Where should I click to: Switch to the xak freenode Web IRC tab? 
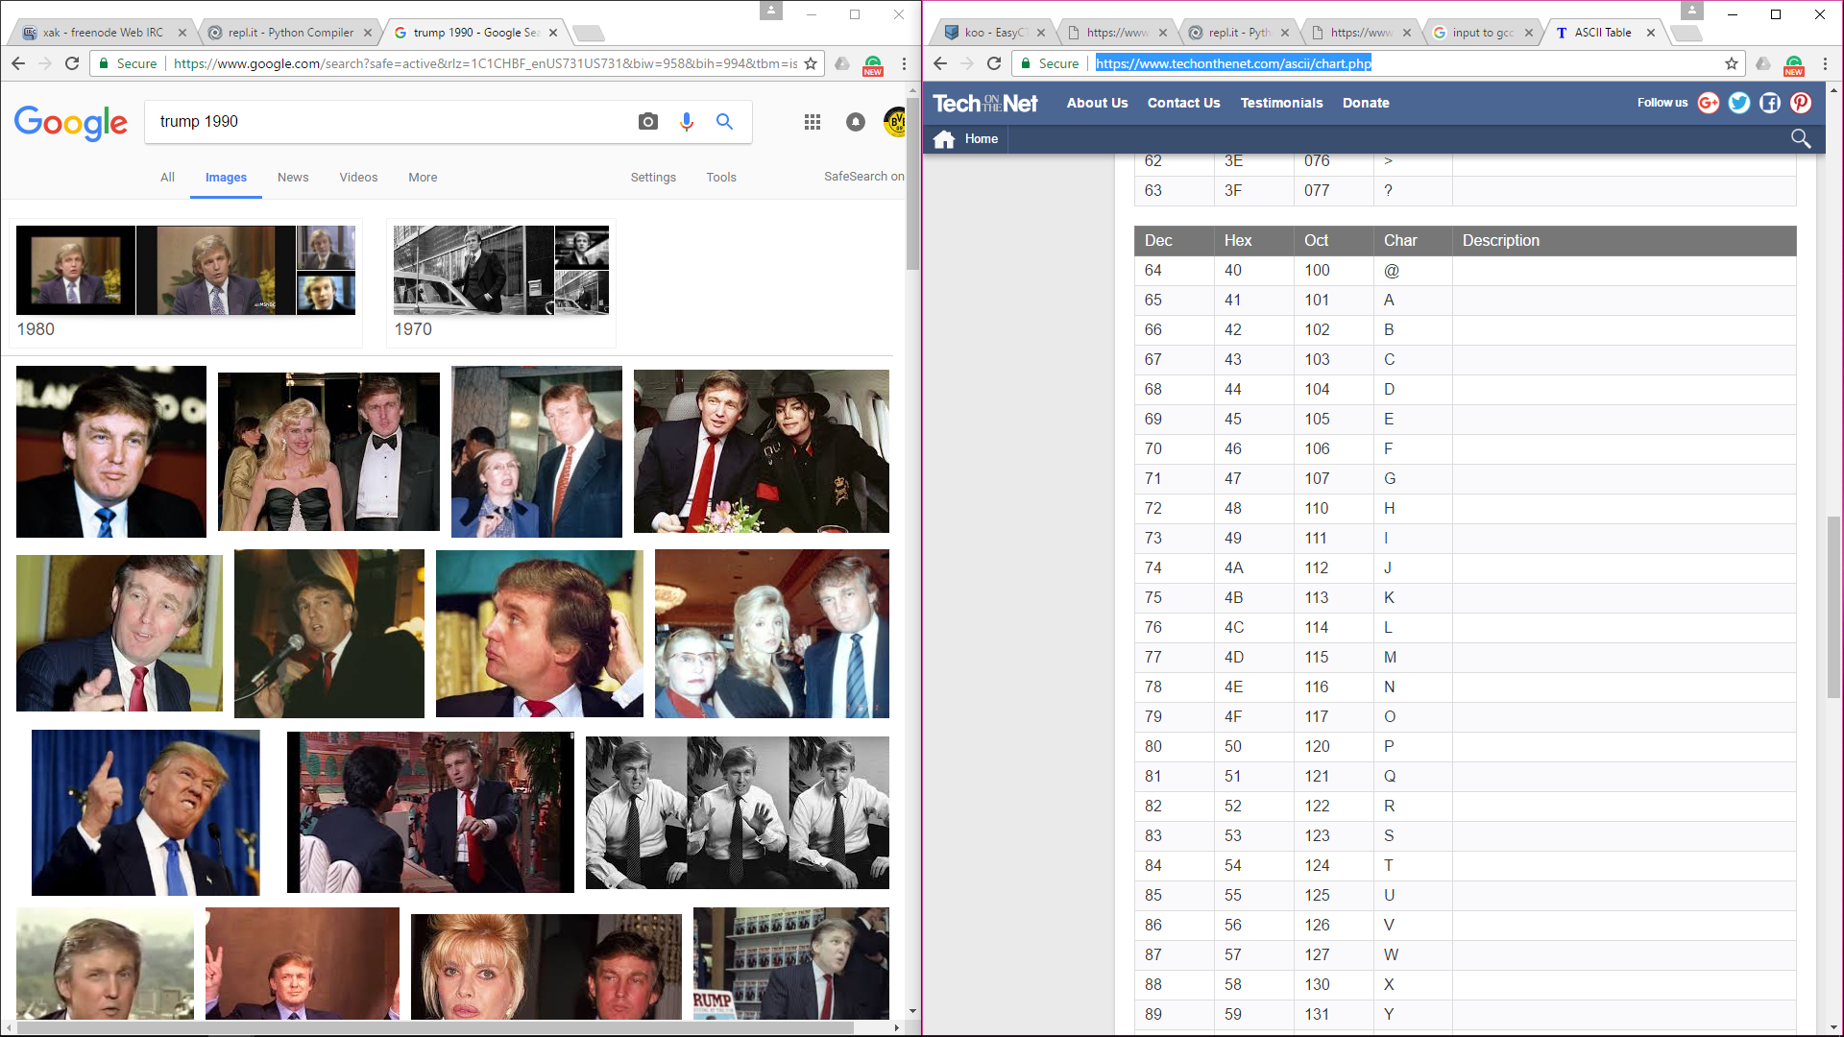102,33
